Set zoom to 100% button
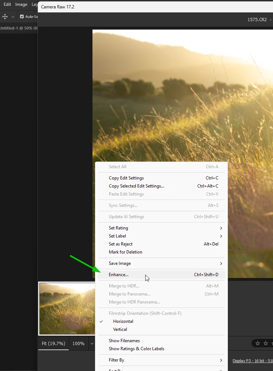This screenshot has width=273, height=371. coord(78,344)
